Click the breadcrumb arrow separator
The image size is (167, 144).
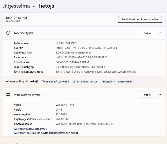click(34, 6)
